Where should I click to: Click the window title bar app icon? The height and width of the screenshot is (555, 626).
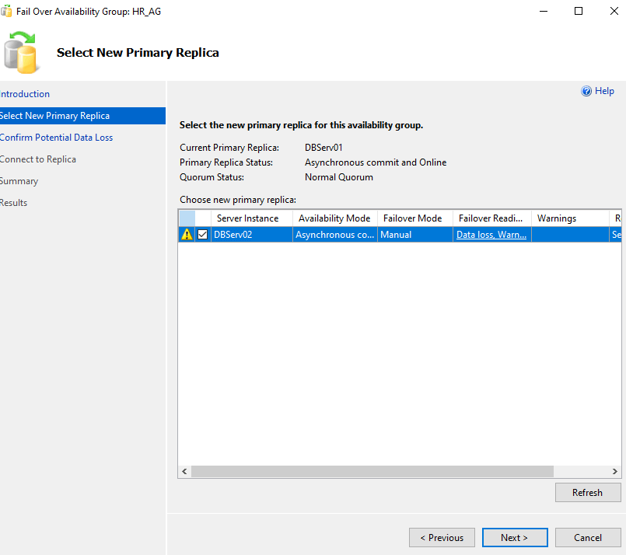[6, 12]
